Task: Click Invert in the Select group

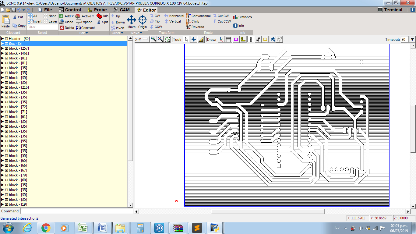Action: 37,21
